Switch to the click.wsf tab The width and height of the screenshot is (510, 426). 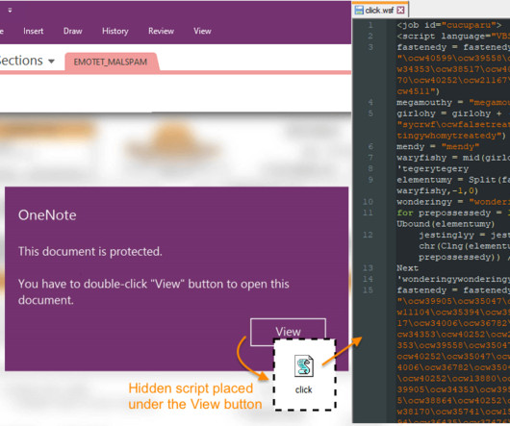pos(379,10)
